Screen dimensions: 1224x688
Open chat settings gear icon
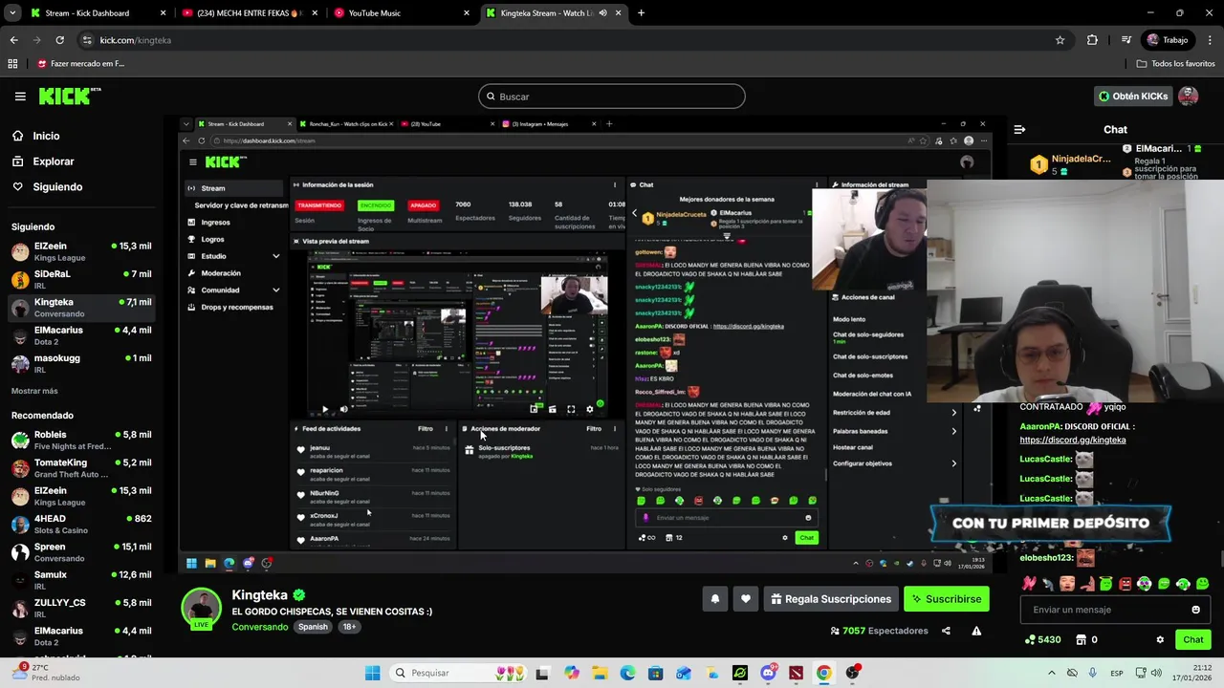click(x=1160, y=639)
